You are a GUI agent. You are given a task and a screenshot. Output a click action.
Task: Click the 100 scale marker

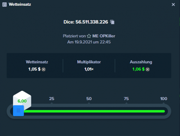tap(164, 99)
